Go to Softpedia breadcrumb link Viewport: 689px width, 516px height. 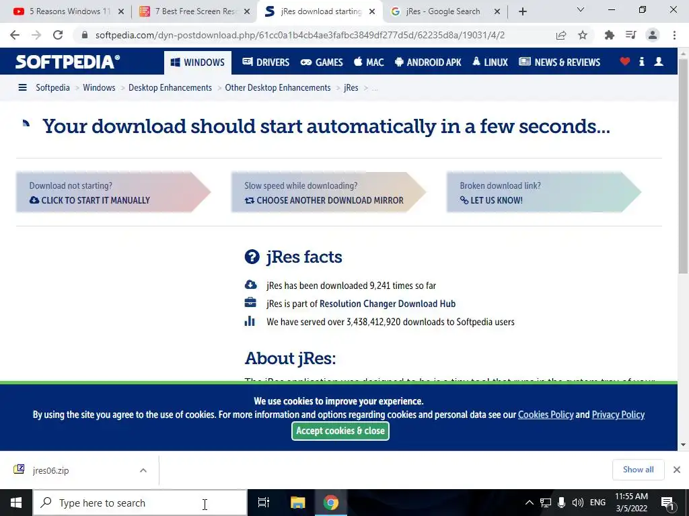point(52,88)
